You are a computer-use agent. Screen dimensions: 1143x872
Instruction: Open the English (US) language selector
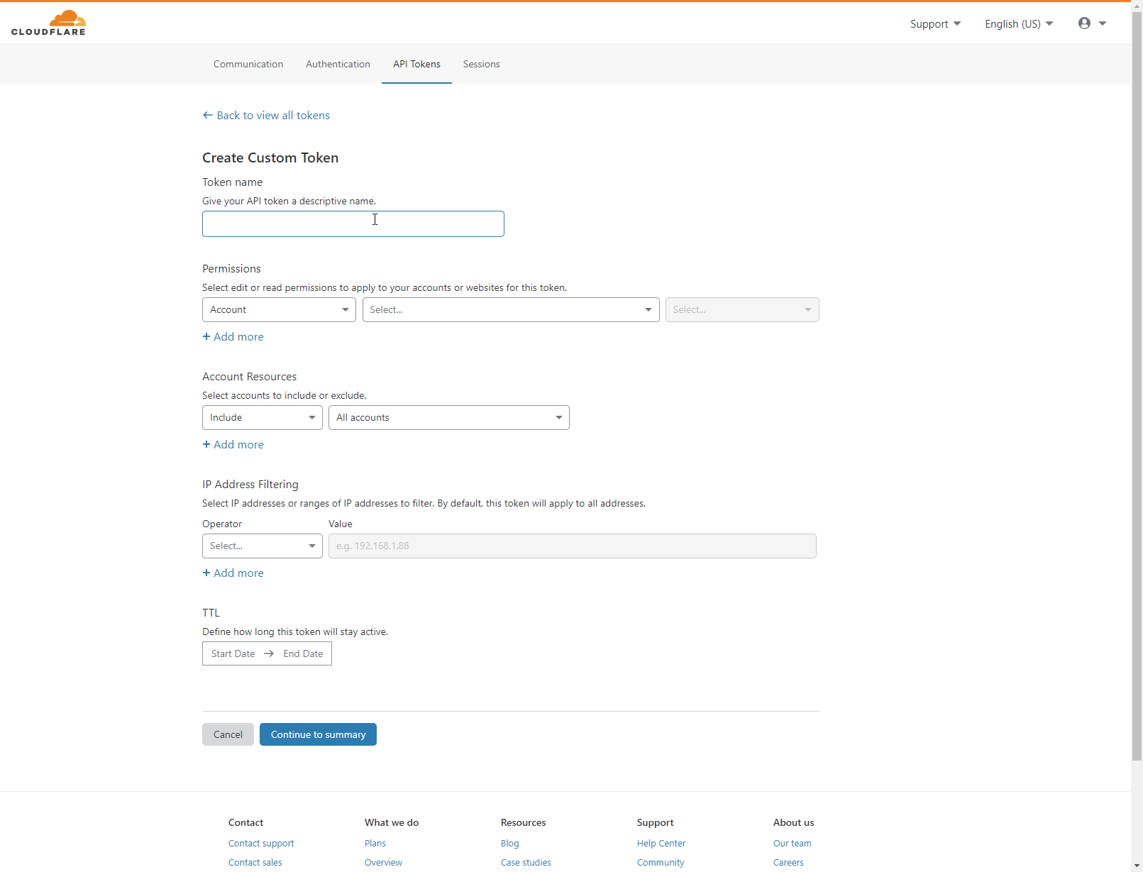point(1019,23)
